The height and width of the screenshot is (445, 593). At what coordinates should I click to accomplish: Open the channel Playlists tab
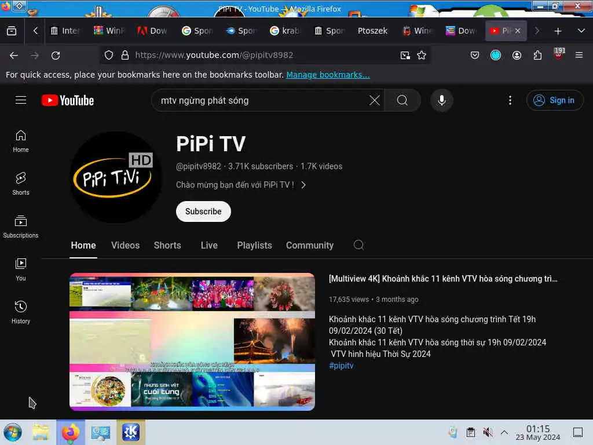[255, 245]
